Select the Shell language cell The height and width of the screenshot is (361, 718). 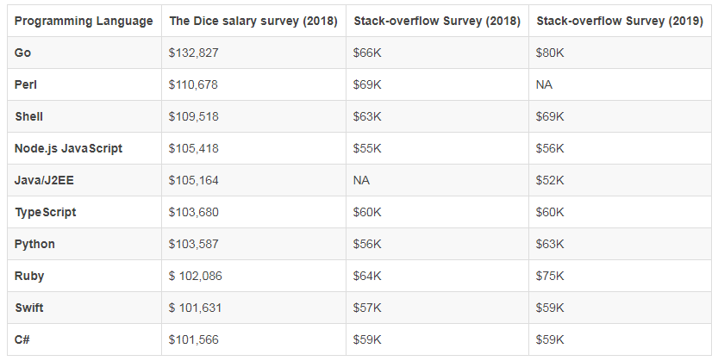tap(28, 116)
